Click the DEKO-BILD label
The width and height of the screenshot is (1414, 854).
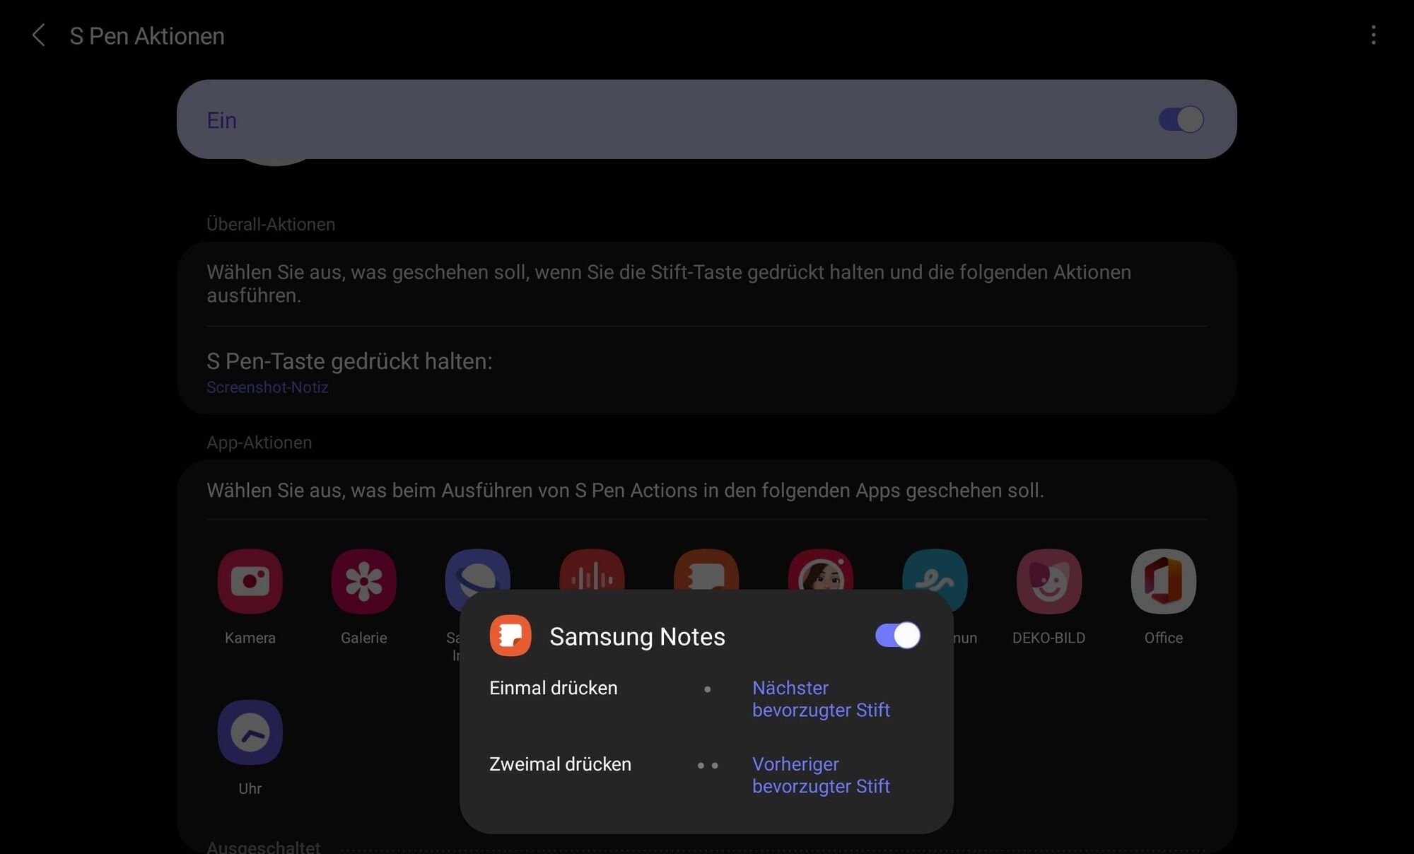[1049, 638]
